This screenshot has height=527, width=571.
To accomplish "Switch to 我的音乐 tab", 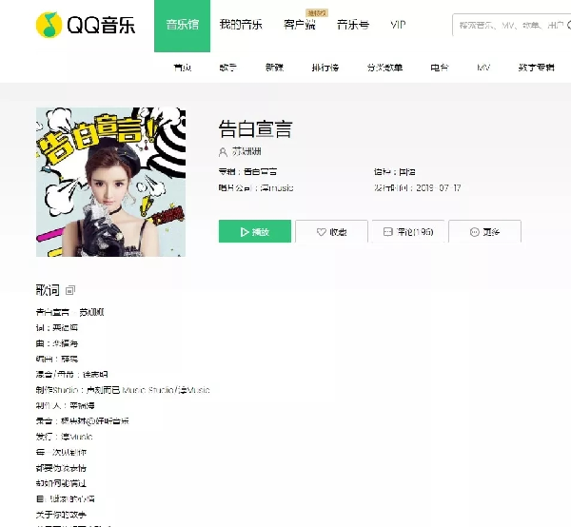I will 241,25.
